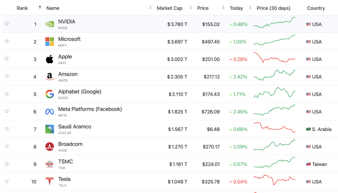Click the Taiwan flag next to TSMC

308,164
